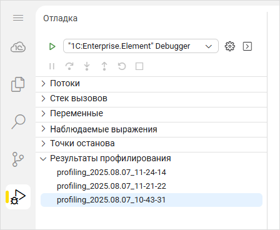The width and height of the screenshot is (280, 230).
Task: Click the Отладка panel title
Action: click(60, 18)
